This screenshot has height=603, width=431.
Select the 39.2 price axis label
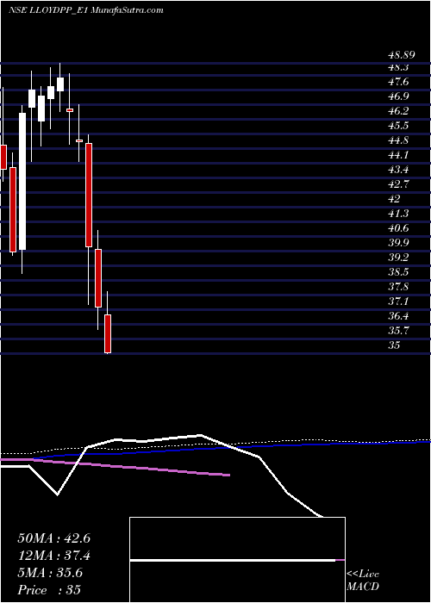[x=398, y=258]
